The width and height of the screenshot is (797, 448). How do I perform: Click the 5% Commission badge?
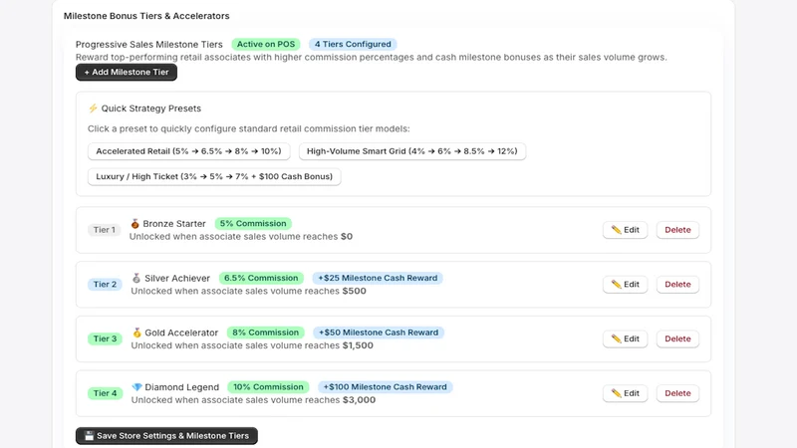pyautogui.click(x=253, y=223)
